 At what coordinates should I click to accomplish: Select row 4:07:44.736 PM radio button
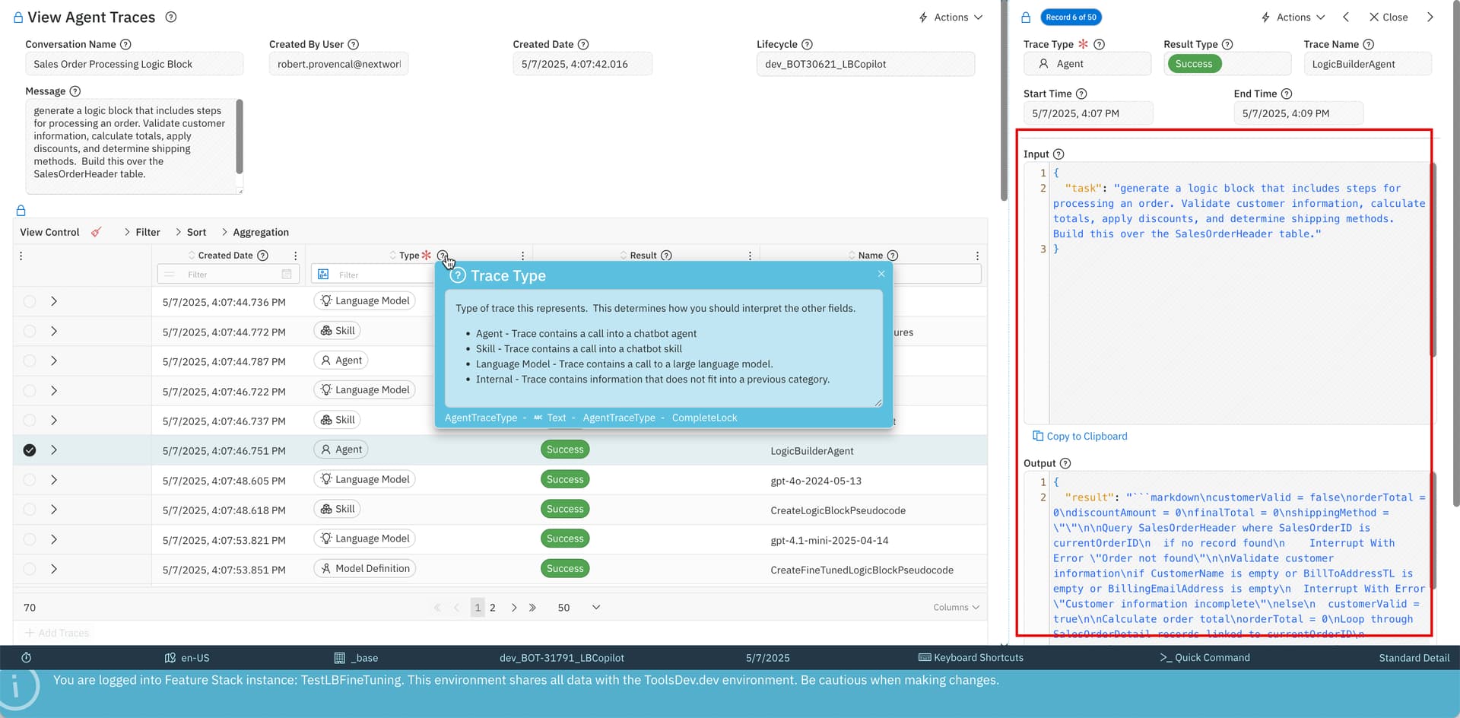(30, 301)
